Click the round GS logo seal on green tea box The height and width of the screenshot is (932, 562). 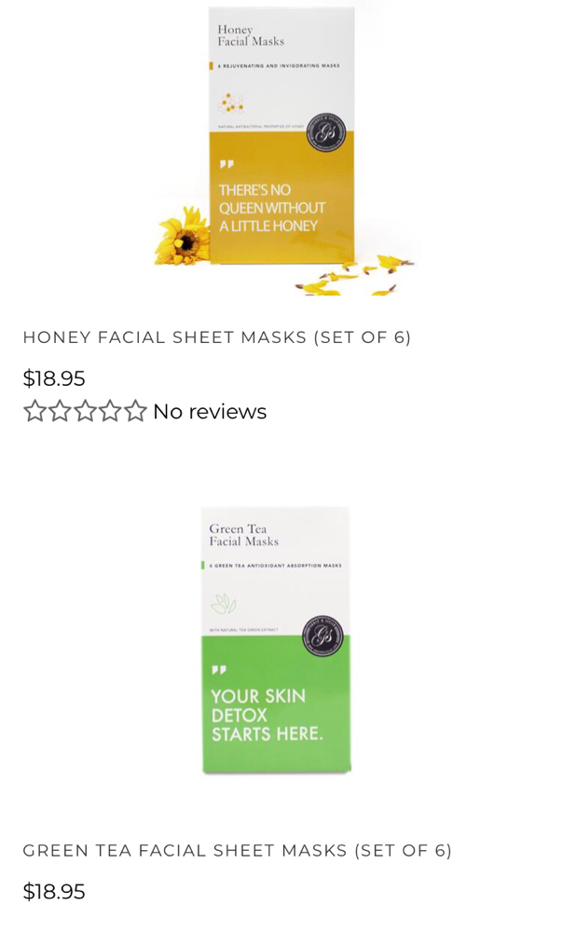point(322,636)
